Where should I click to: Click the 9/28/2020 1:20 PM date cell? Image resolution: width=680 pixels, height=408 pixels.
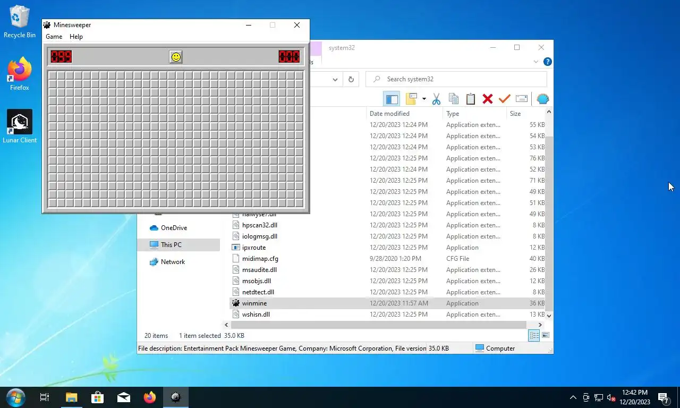[395, 259]
